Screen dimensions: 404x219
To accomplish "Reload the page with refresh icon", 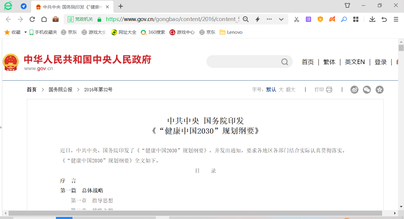I will pyautogui.click(x=32, y=19).
